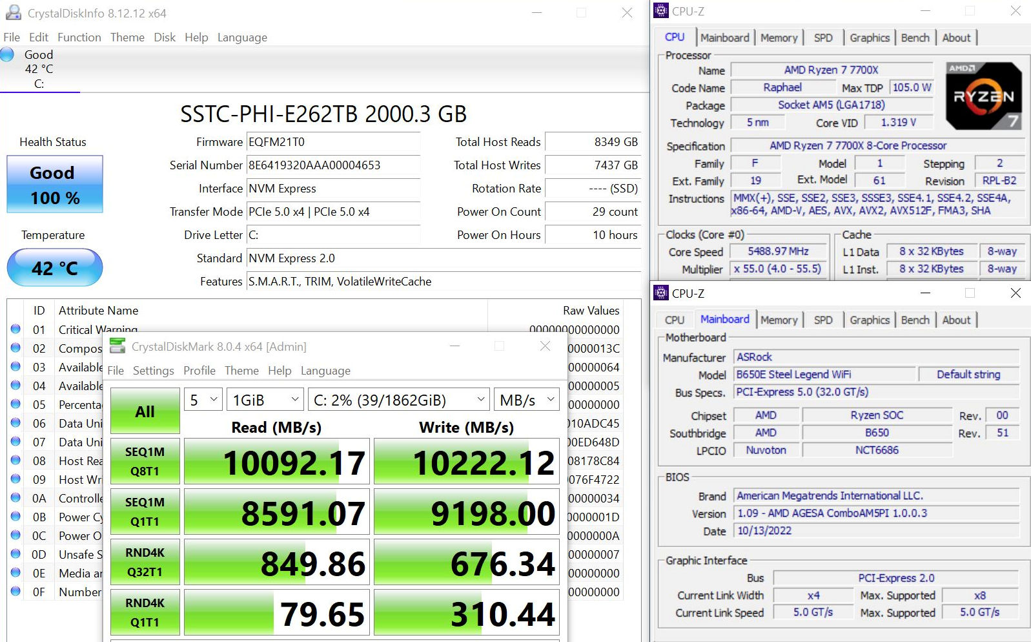Open Edit menu in CrystalDiskInfo
1031x642 pixels.
[39, 37]
